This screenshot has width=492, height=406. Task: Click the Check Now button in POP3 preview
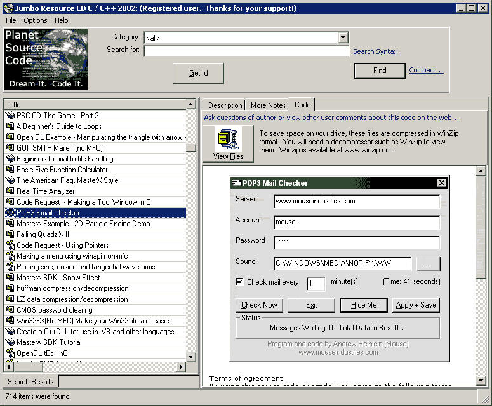[x=259, y=305]
